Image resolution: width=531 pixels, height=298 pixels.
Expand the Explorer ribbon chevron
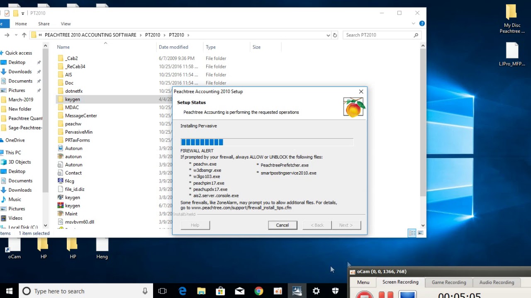(414, 24)
